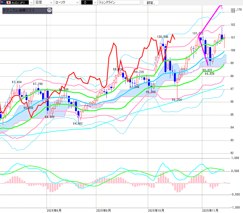243x213 pixels.
Task: Select the 2025年10月 date axis label
Action: click(x=156, y=210)
